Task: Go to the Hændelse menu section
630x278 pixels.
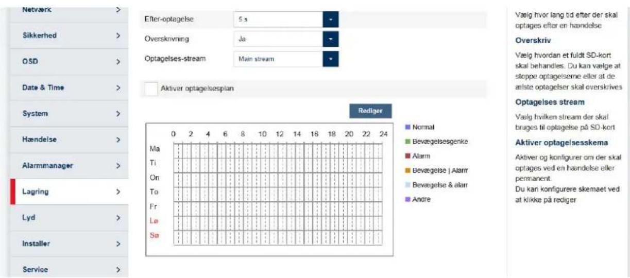Action: tap(69, 140)
